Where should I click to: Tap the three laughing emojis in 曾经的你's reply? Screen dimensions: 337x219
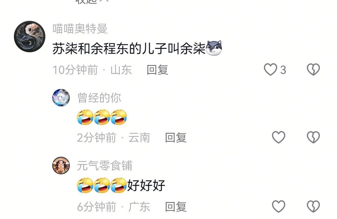102,117
